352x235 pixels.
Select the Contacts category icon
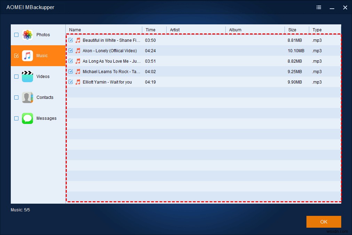point(27,97)
